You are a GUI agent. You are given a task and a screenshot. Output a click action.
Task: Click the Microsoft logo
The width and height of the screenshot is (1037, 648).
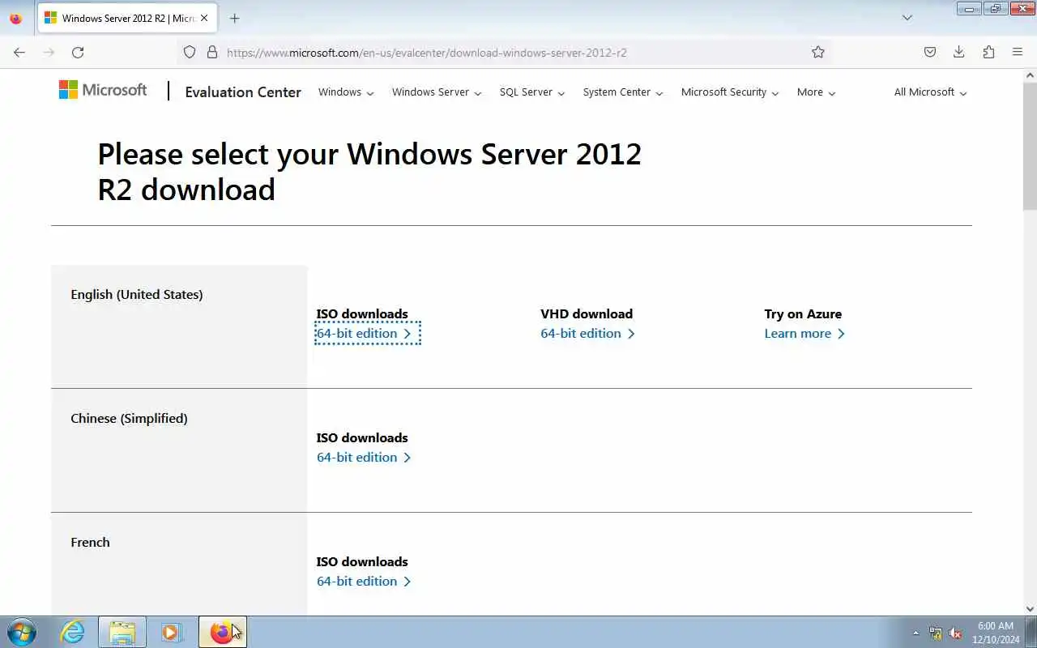click(x=103, y=90)
